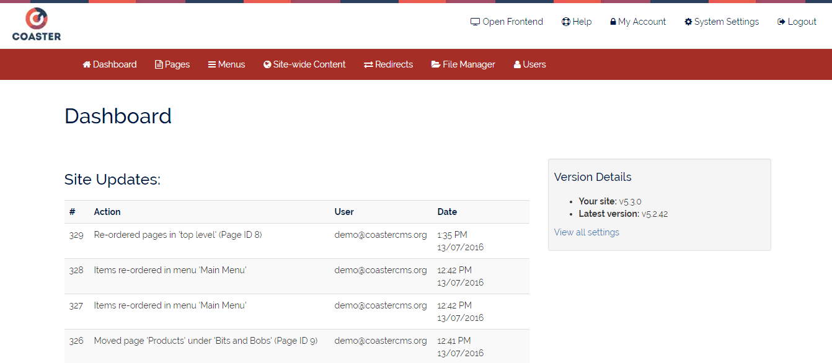832x363 pixels.
Task: Click the monitor icon beside Open Frontend
Action: point(476,22)
